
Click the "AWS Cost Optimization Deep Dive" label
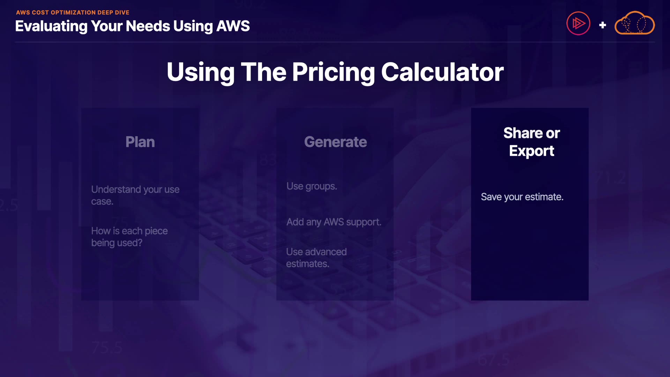click(x=73, y=13)
